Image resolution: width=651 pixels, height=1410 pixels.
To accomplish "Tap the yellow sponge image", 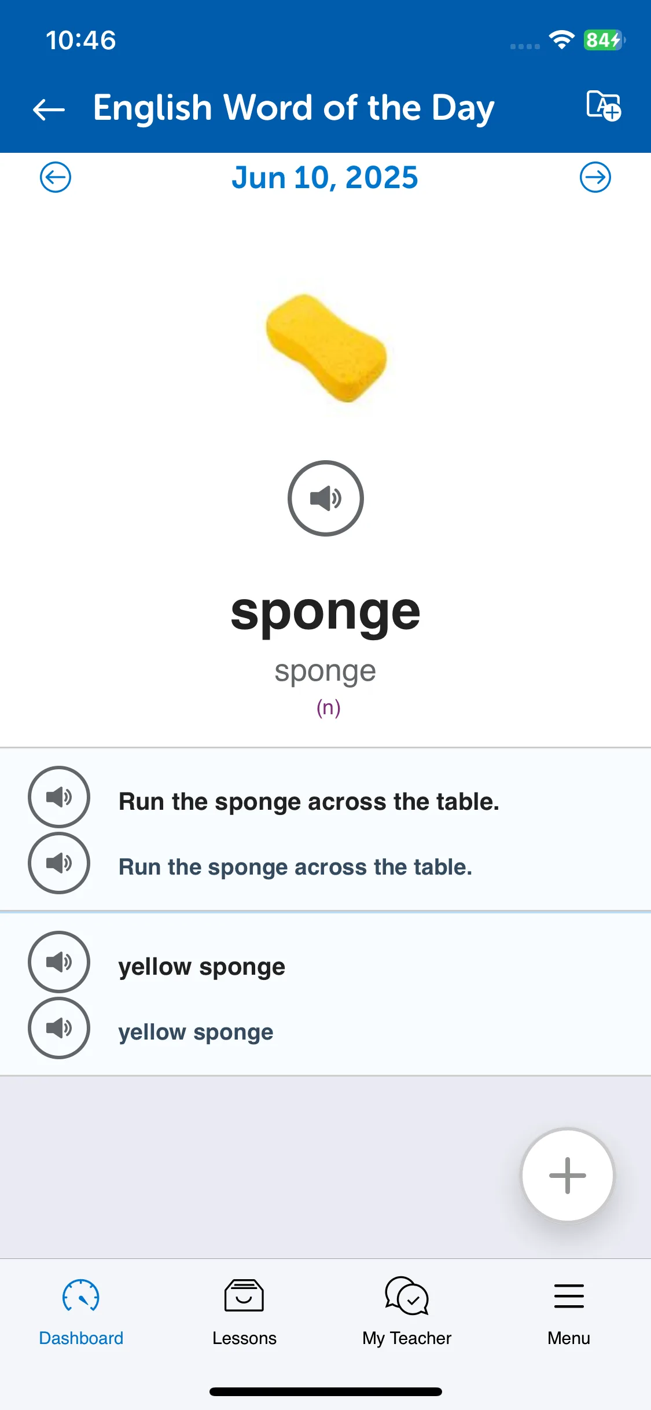I will (326, 348).
